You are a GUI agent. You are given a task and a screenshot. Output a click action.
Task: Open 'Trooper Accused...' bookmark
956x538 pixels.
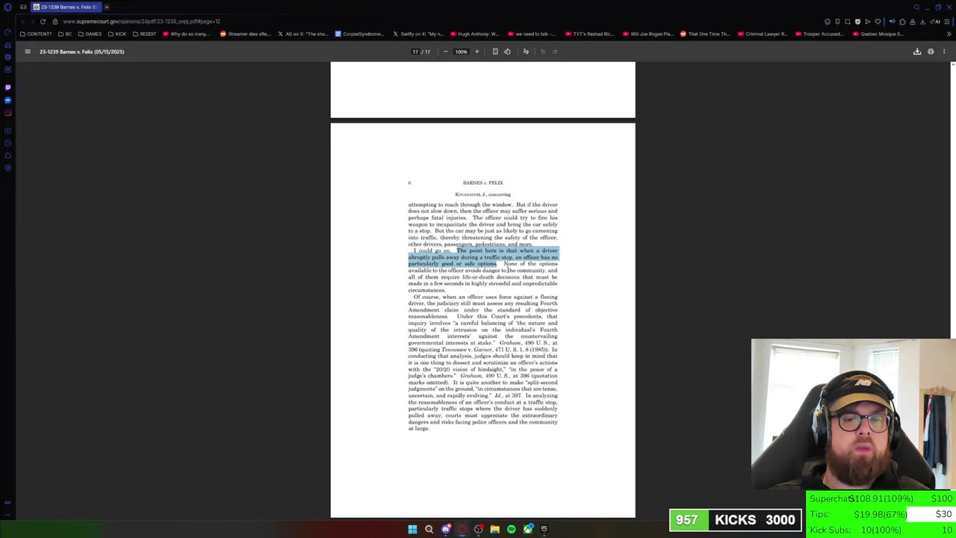[x=820, y=34]
